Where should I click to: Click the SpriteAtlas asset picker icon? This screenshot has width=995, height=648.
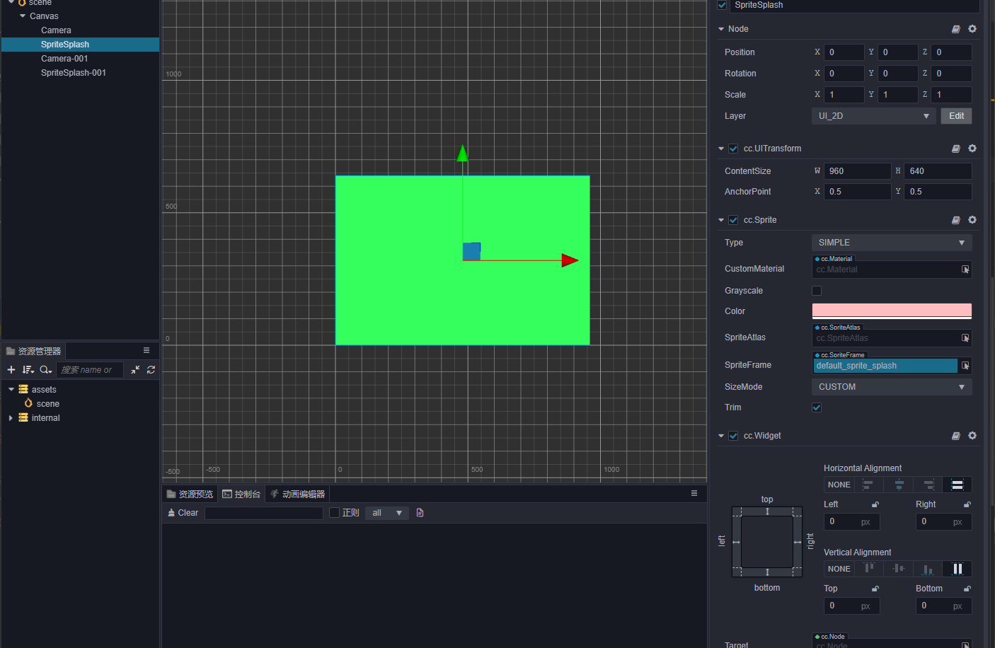tap(965, 338)
